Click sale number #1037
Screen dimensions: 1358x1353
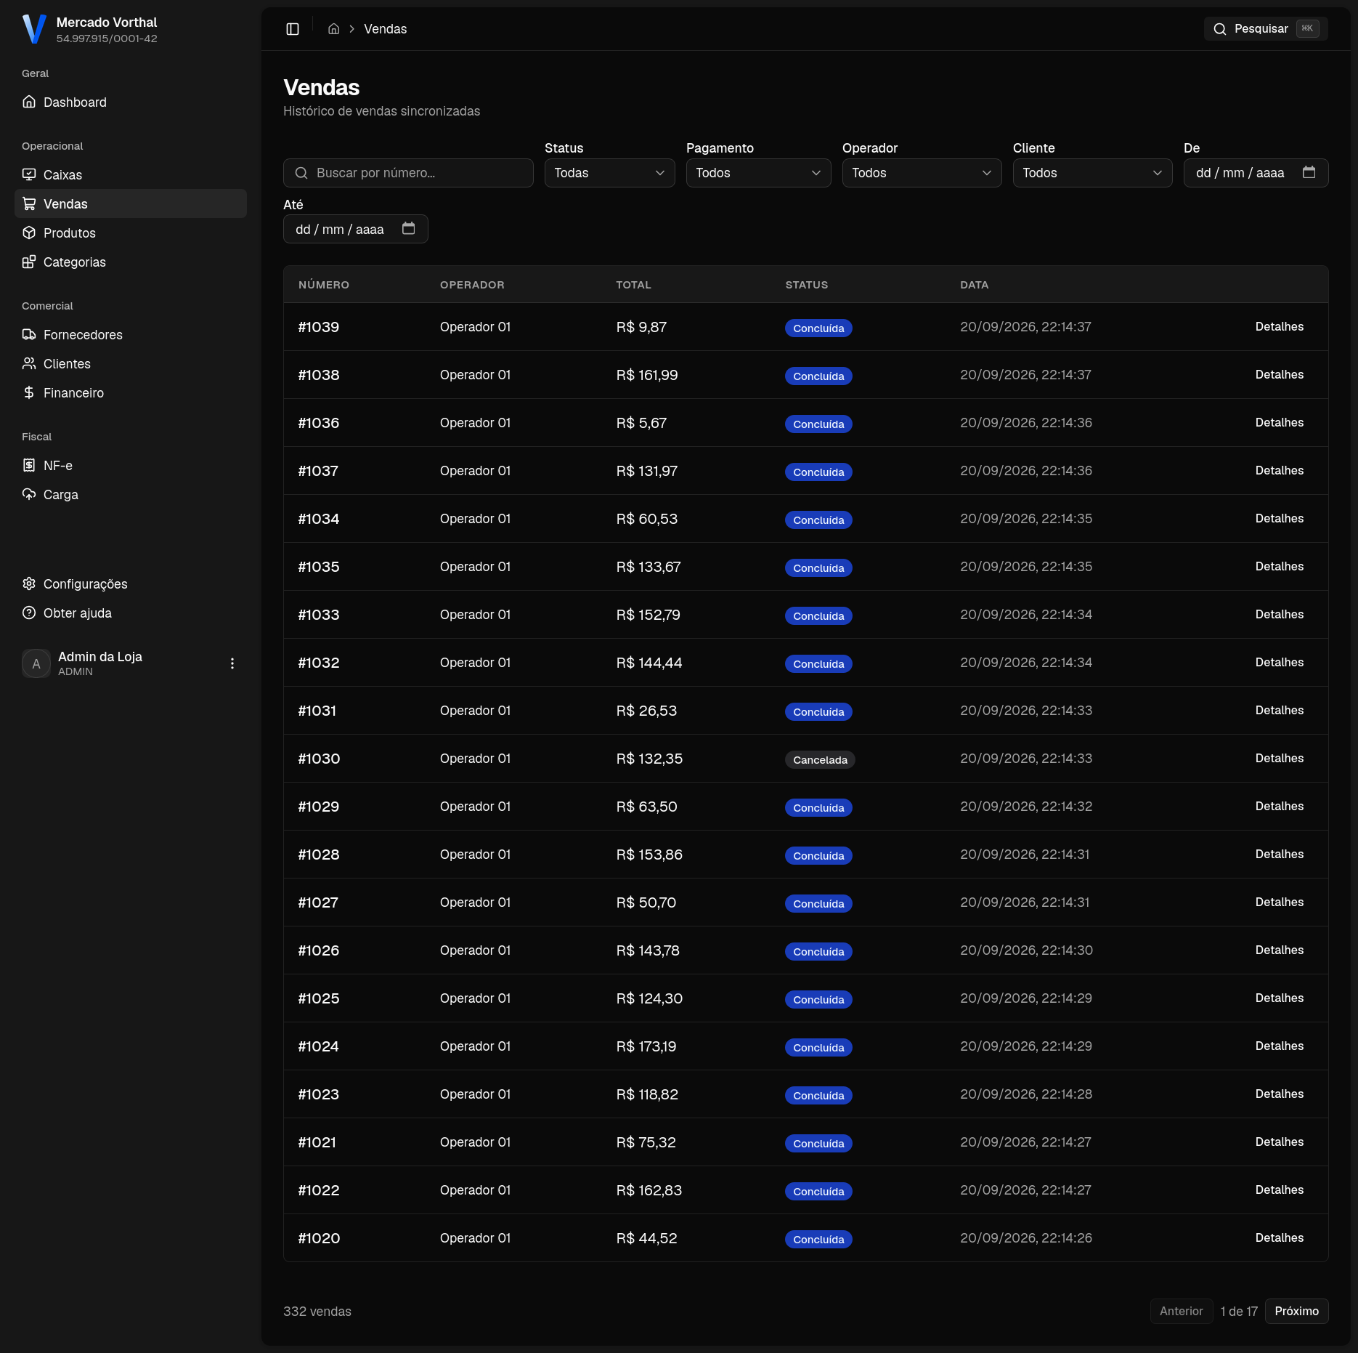(x=318, y=471)
